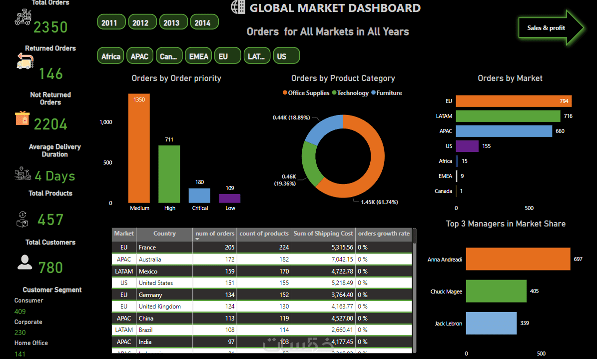Viewport: 597px width, 359px height.
Task: Click the Total Customers person icon
Action: pyautogui.click(x=25, y=262)
